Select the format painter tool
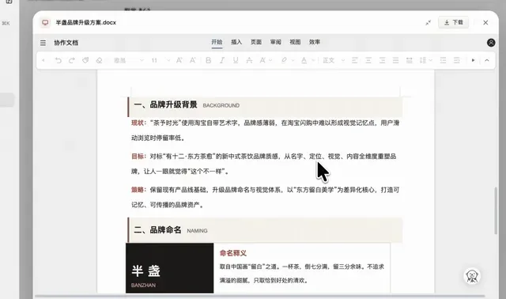 pyautogui.click(x=85, y=60)
